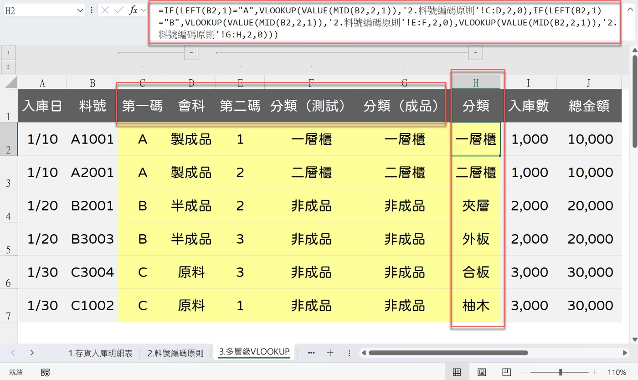
Task: Select outline level 2 button
Action: pos(9,67)
